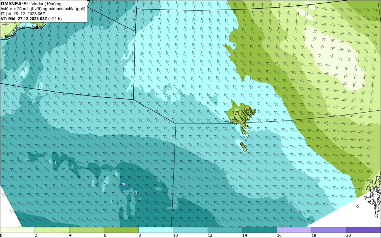Click the legend scale label '8'

(139, 235)
